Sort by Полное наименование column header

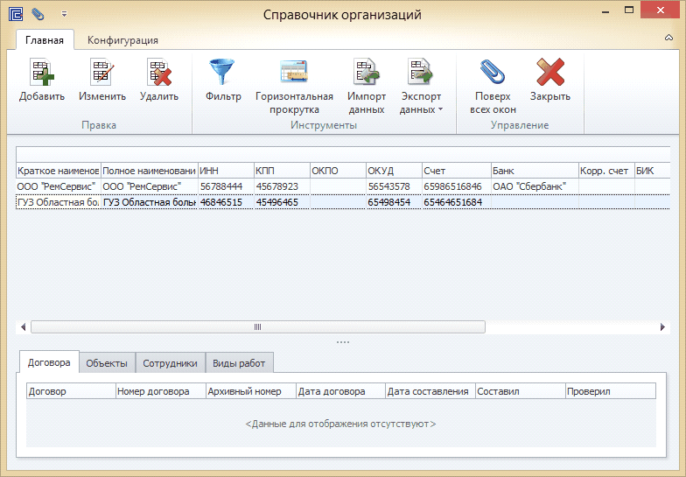[x=149, y=171]
